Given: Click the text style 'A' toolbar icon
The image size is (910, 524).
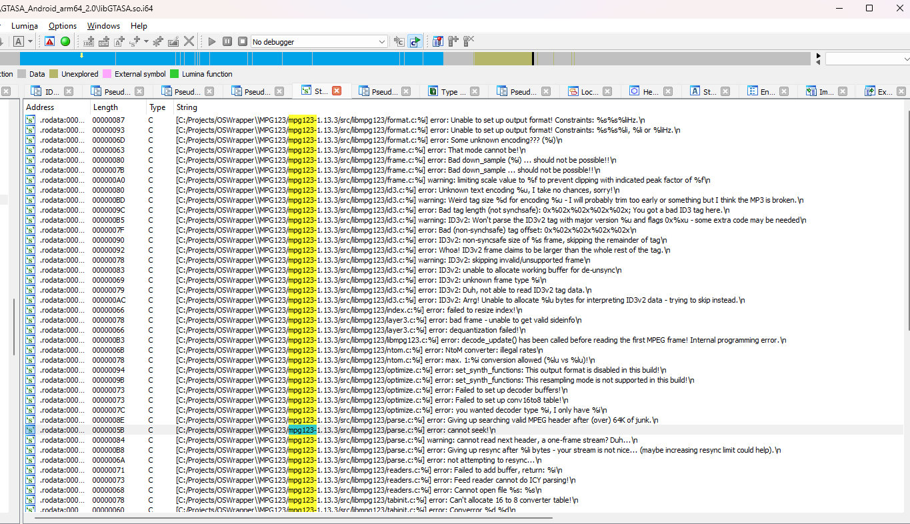Looking at the screenshot, I should pyautogui.click(x=19, y=41).
